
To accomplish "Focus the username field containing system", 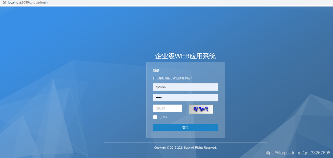I will pyautogui.click(x=185, y=87).
